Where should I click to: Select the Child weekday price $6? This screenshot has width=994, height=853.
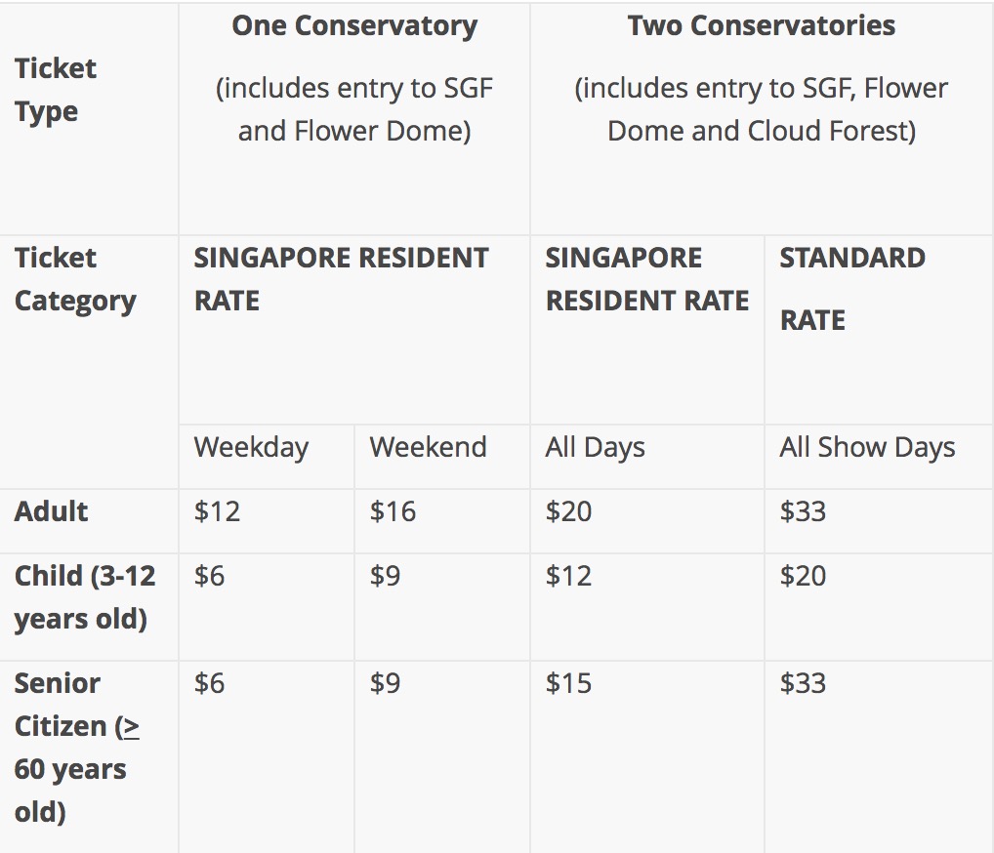point(209,576)
